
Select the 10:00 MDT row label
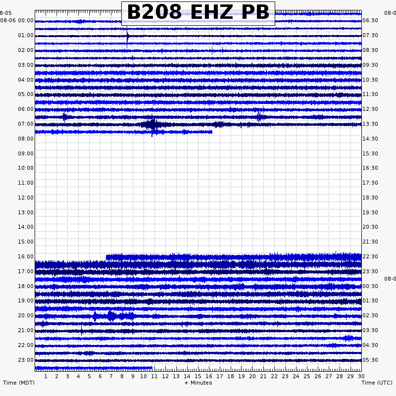pyautogui.click(x=26, y=168)
